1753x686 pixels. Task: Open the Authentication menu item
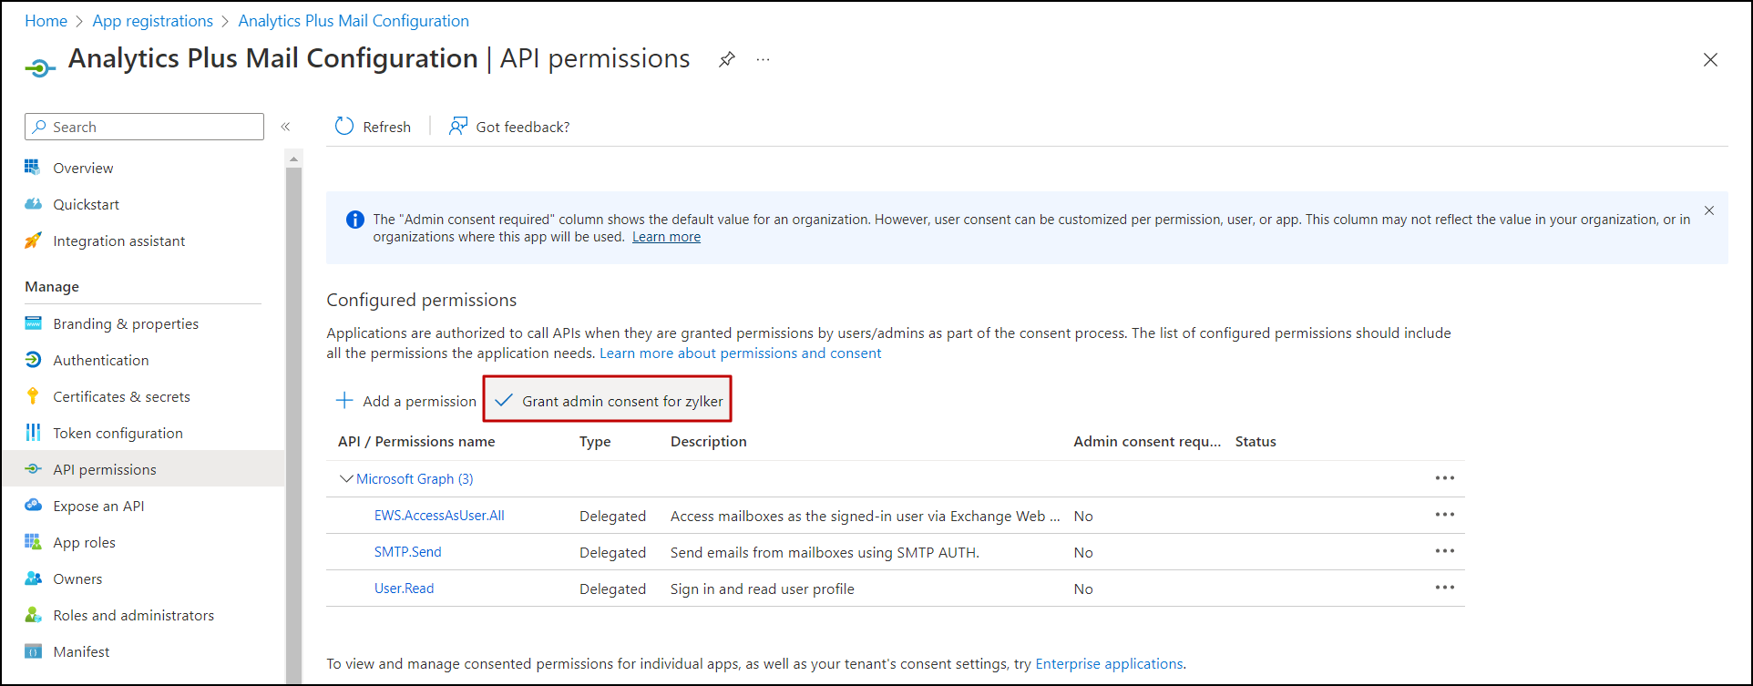(x=100, y=360)
